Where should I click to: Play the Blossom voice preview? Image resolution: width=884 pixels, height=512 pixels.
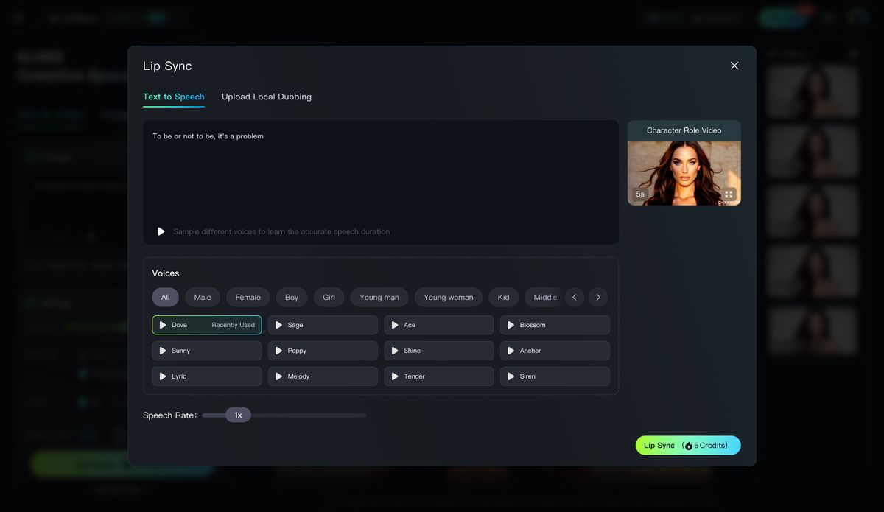tap(511, 325)
